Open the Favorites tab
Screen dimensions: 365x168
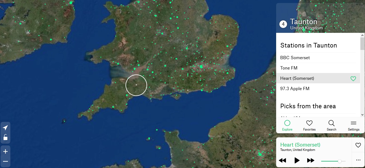tap(309, 126)
